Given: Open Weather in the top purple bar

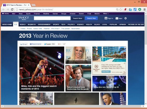Looking at the screenshot, I should [46, 14].
